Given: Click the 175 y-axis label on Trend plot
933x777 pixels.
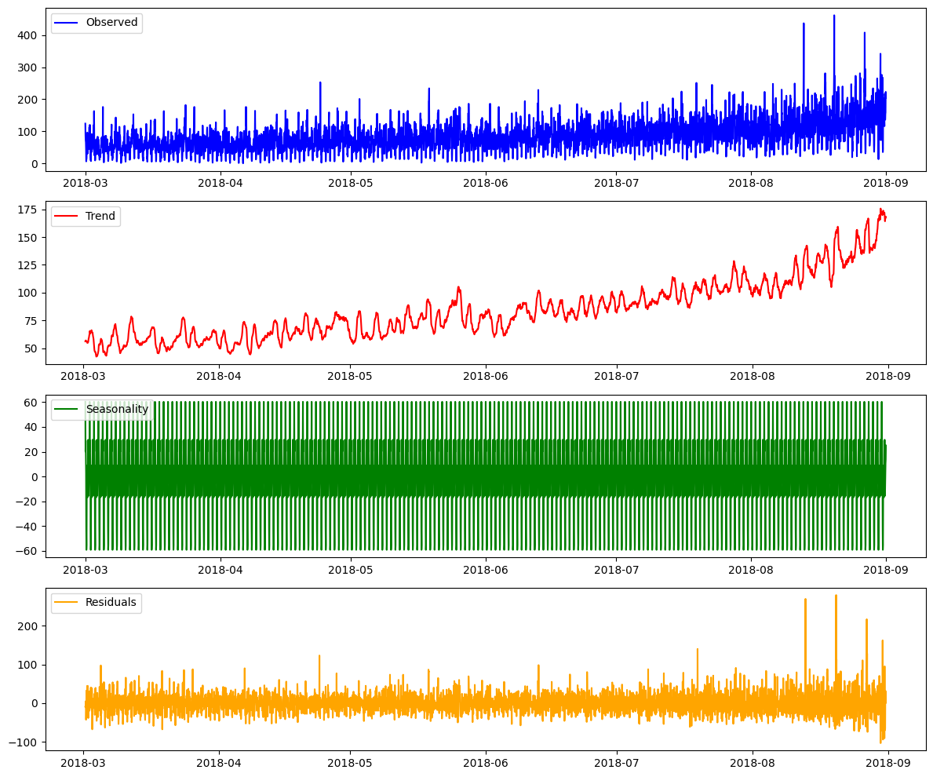Looking at the screenshot, I should pyautogui.click(x=28, y=210).
